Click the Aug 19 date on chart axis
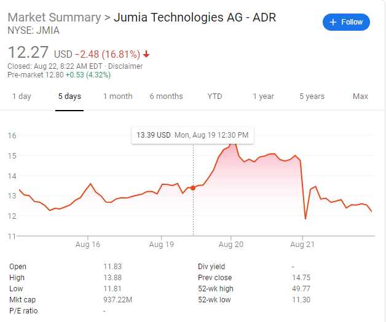The height and width of the screenshot is (322, 386). click(161, 245)
